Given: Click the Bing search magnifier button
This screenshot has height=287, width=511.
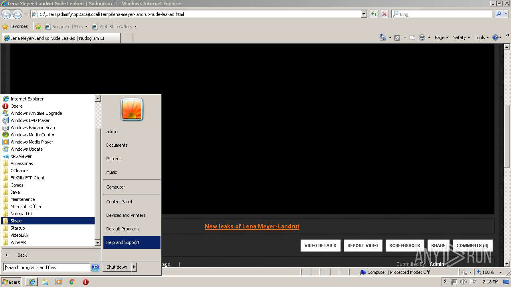Looking at the screenshot, I should [x=499, y=14].
